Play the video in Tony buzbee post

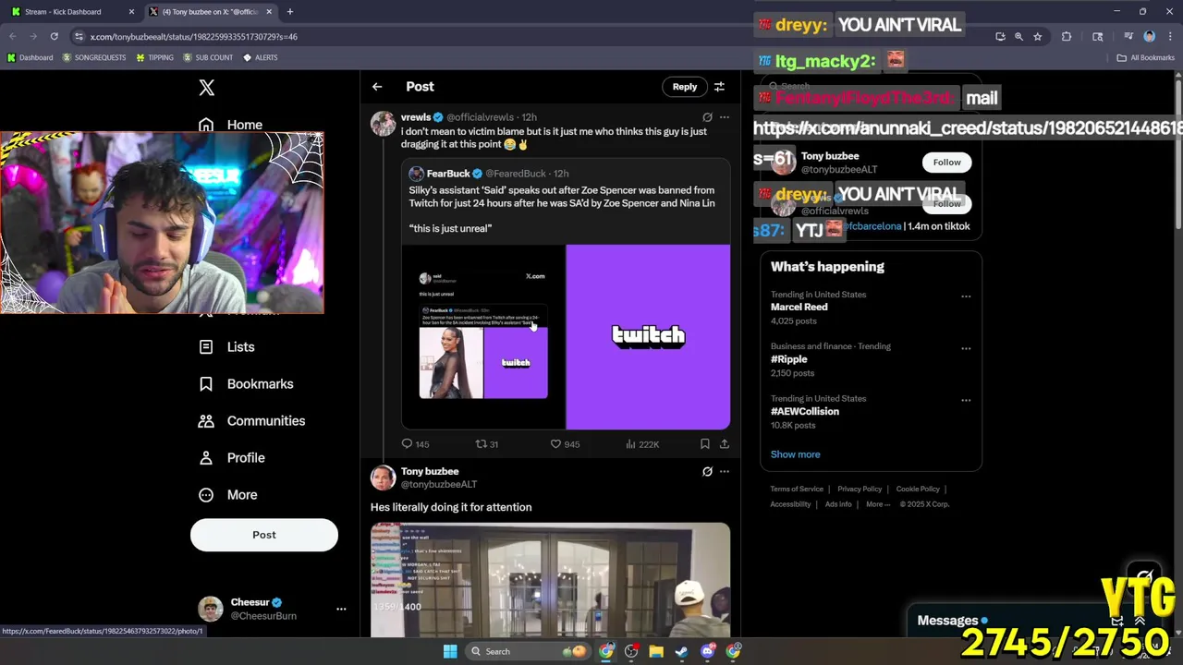pos(550,580)
